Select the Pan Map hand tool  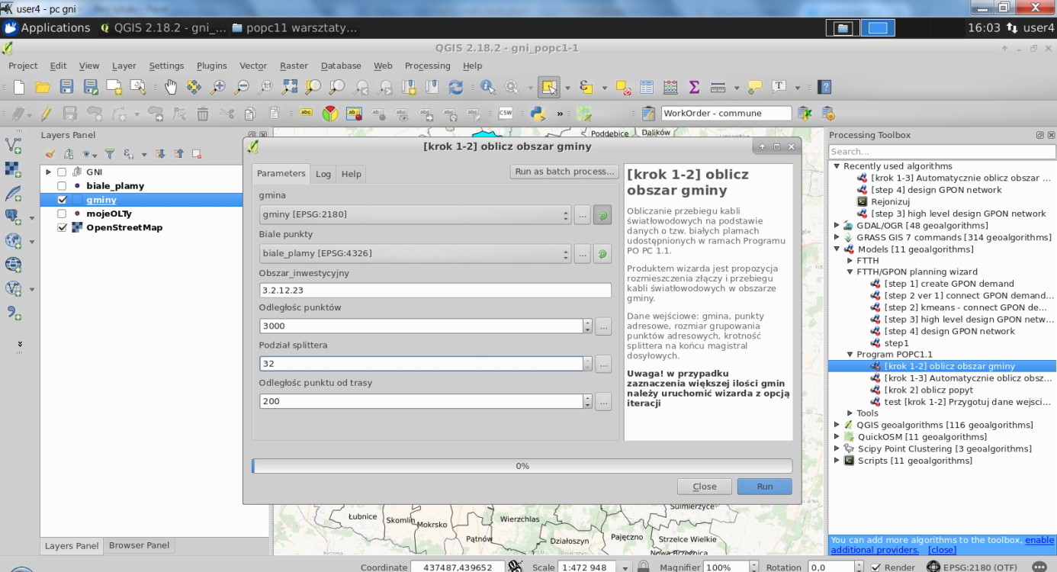tap(170, 87)
